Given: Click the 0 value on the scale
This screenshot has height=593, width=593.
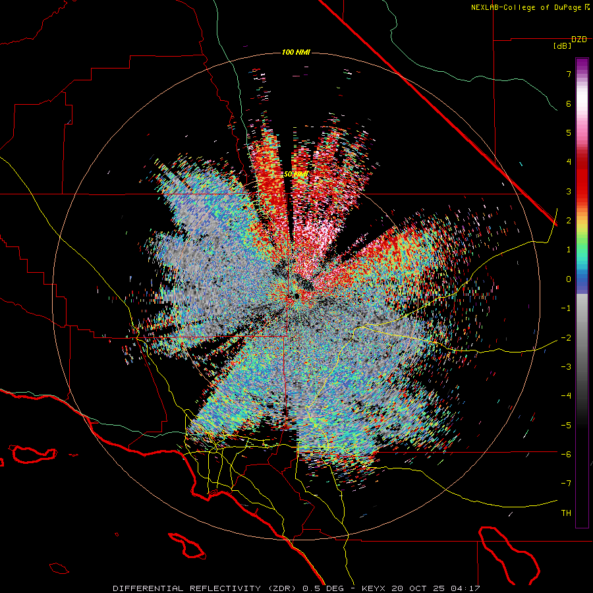Looking at the screenshot, I should [569, 279].
